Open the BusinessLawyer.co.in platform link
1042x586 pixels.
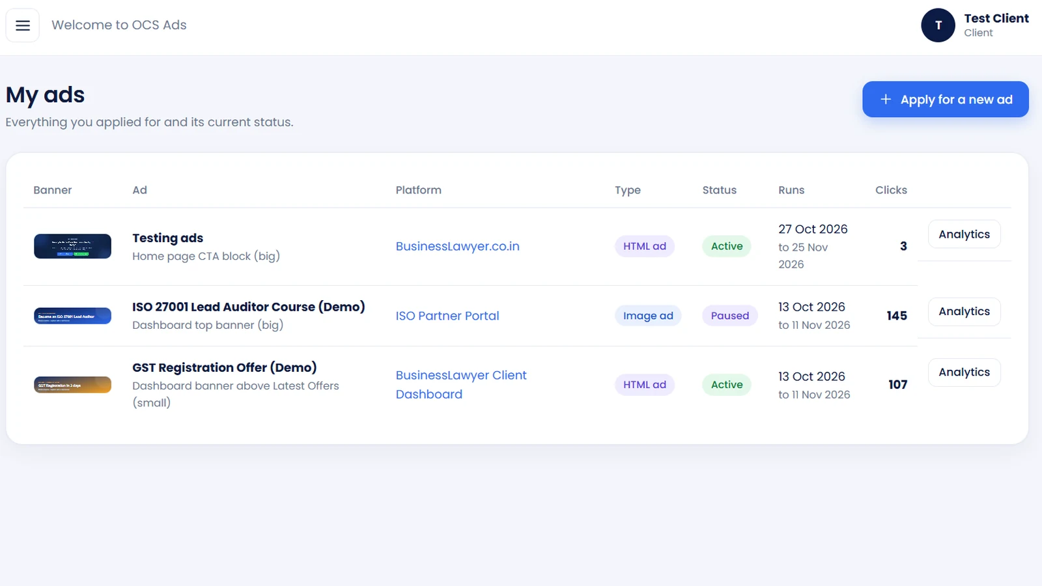[x=457, y=246]
